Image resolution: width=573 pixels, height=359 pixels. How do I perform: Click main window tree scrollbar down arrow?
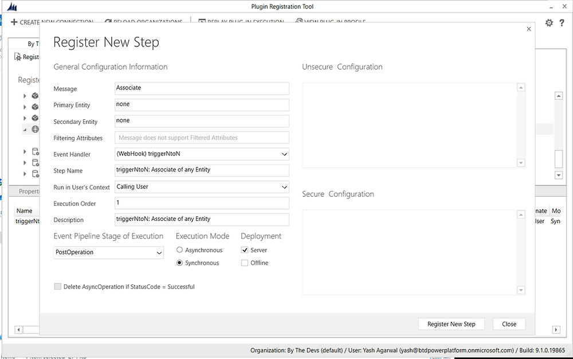click(558, 175)
